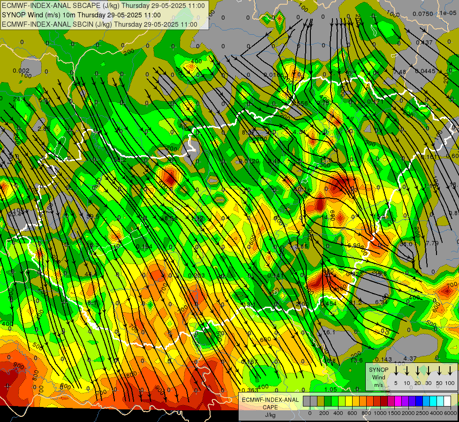Image resolution: width=459 pixels, height=422 pixels.
Task: Click the 1000 tick label on CAPE scale
Action: [380, 413]
